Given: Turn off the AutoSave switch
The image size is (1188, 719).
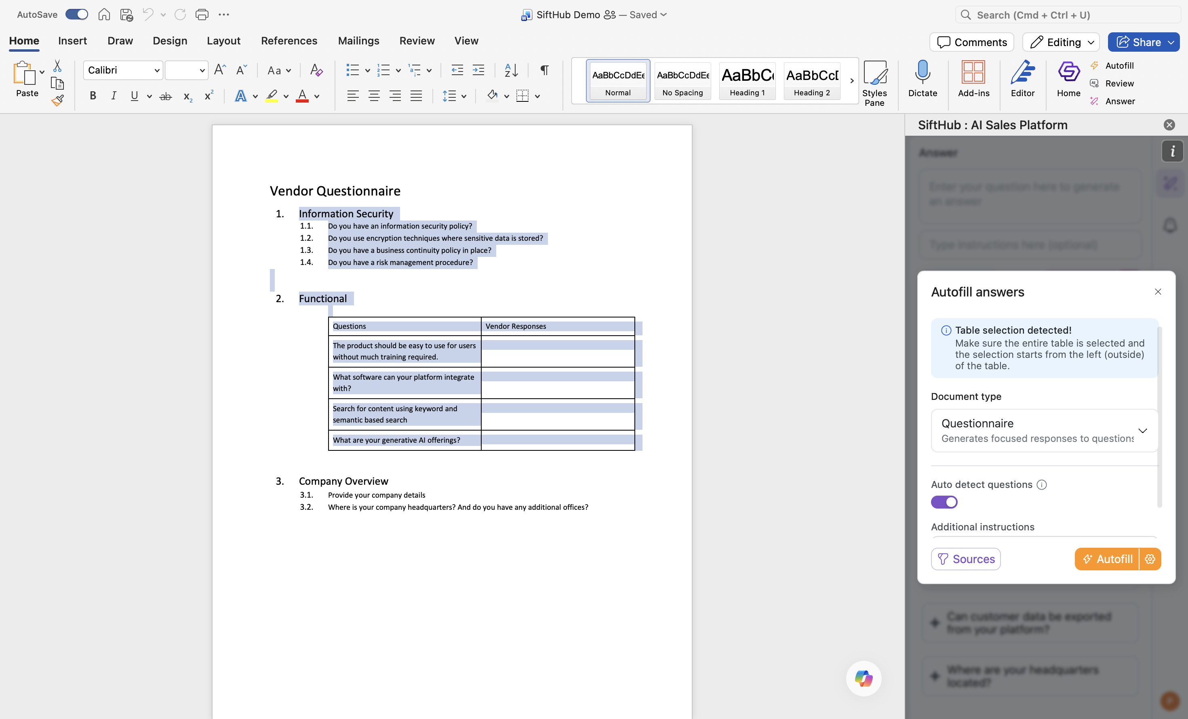Looking at the screenshot, I should pos(77,15).
